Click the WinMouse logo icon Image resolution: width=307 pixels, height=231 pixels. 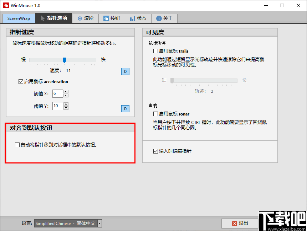[6, 5]
